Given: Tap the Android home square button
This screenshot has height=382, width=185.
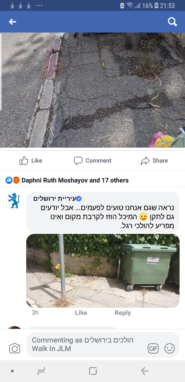Looking at the screenshot, I should (93, 371).
